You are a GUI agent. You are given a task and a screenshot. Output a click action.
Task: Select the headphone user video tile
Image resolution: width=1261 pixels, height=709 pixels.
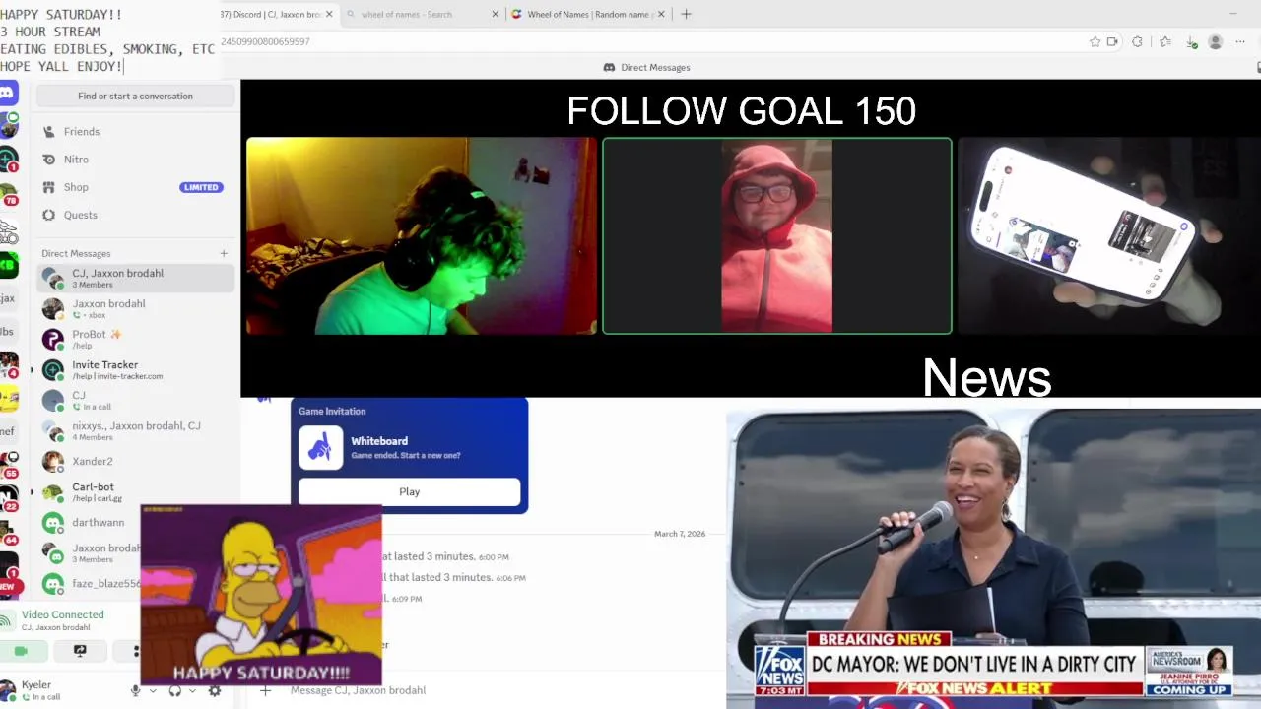[422, 236]
